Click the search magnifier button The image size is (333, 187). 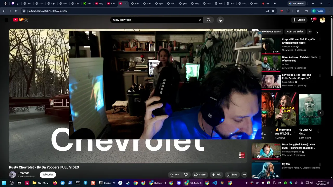[x=209, y=20]
